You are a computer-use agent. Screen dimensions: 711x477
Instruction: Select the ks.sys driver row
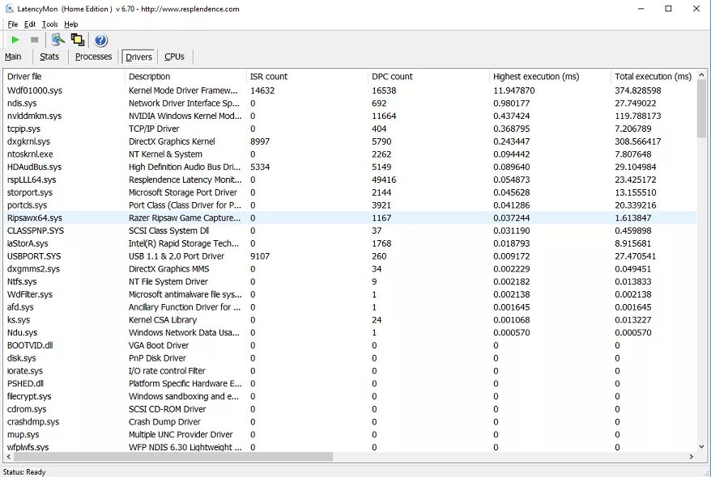350,319
